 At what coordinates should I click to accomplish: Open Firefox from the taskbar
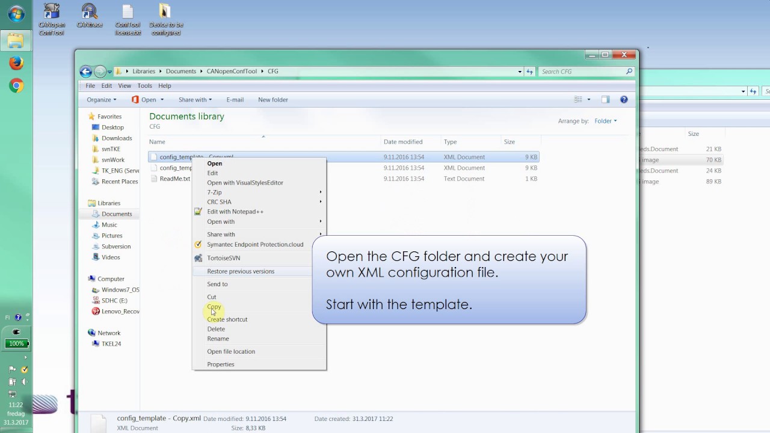click(x=16, y=63)
